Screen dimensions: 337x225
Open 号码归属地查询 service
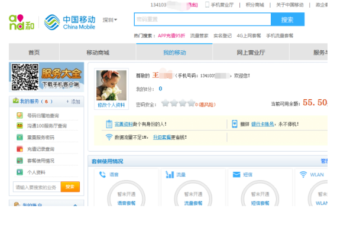(43, 116)
